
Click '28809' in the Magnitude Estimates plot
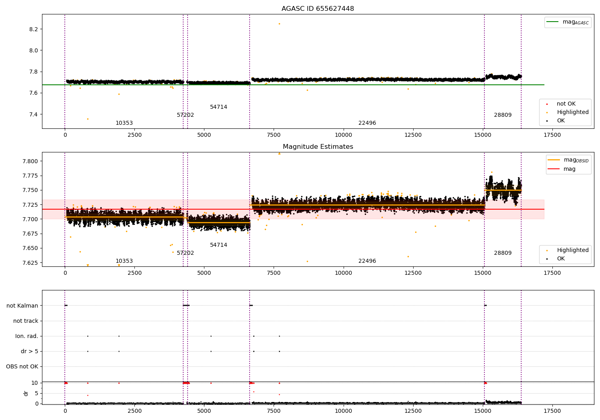pos(503,253)
